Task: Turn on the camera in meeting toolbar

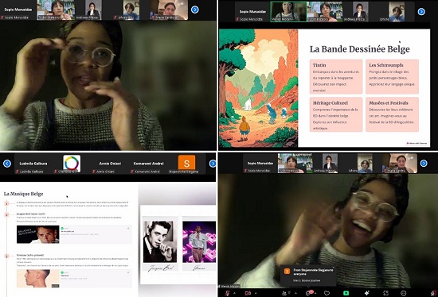Action: (x=248, y=293)
